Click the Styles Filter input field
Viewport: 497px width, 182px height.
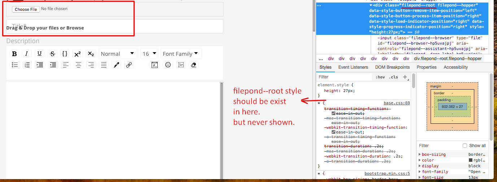[344, 77]
